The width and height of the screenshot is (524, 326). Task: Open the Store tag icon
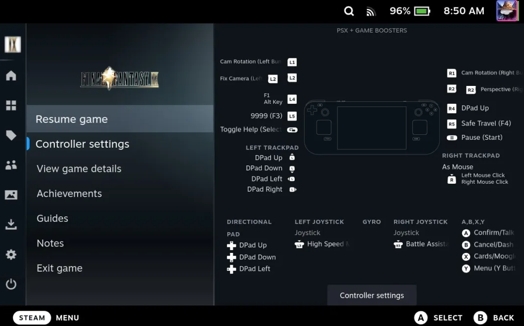(x=11, y=135)
